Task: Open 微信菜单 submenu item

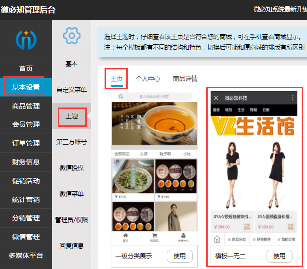Action: 72,194
